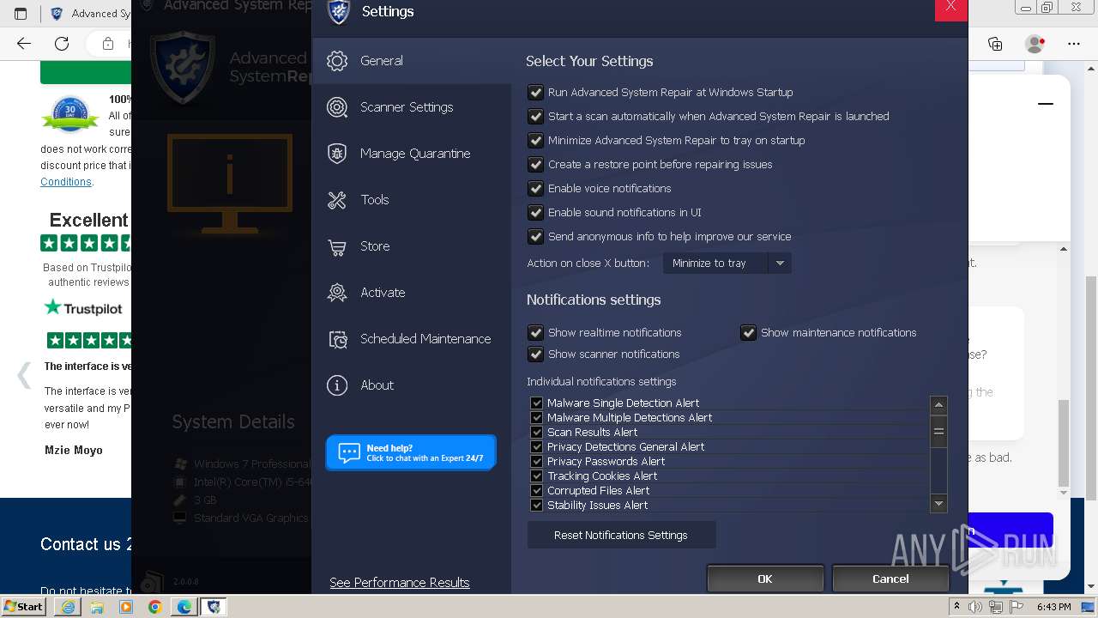Image resolution: width=1098 pixels, height=618 pixels.
Task: Click the About info icon
Action: click(x=337, y=385)
